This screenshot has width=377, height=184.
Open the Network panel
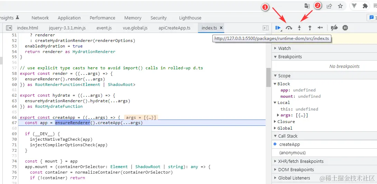point(40,18)
